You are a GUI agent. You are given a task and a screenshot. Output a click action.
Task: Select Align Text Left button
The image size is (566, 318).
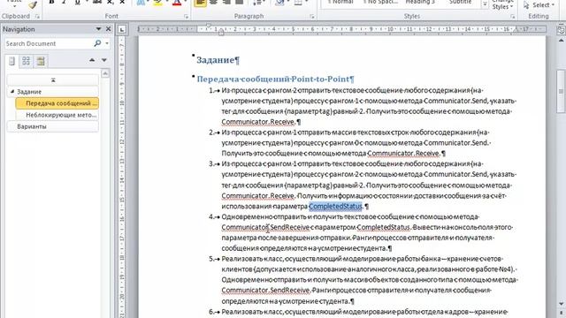pyautogui.click(x=201, y=3)
